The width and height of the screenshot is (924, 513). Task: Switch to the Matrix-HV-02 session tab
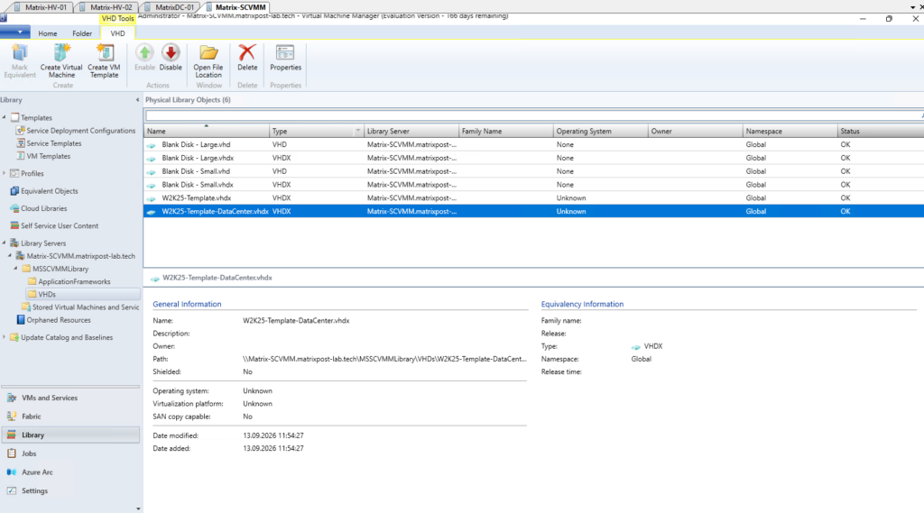[110, 7]
